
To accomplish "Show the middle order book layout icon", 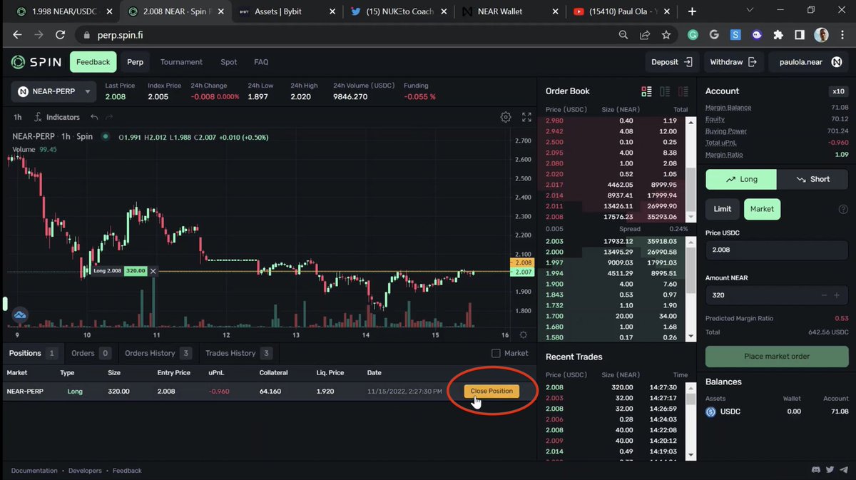I will (665, 91).
